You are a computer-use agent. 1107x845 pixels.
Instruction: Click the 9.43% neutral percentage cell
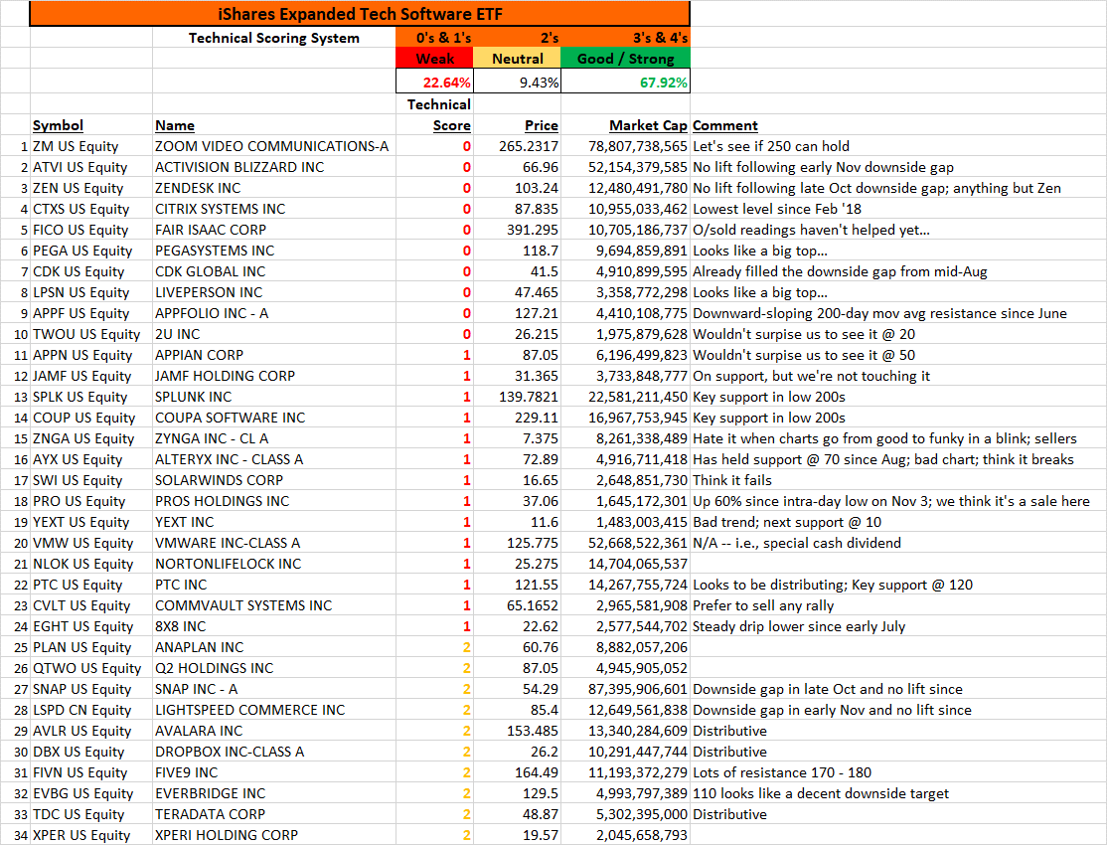click(x=517, y=82)
